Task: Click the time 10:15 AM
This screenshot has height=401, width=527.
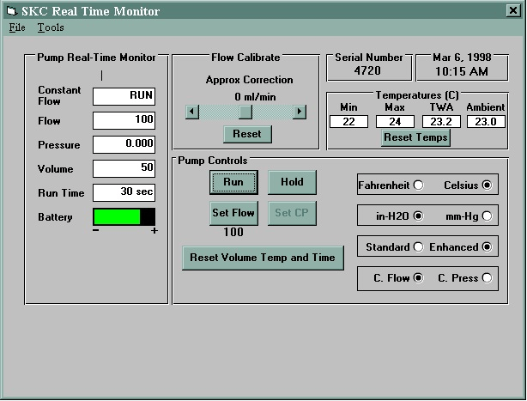Action: 462,71
